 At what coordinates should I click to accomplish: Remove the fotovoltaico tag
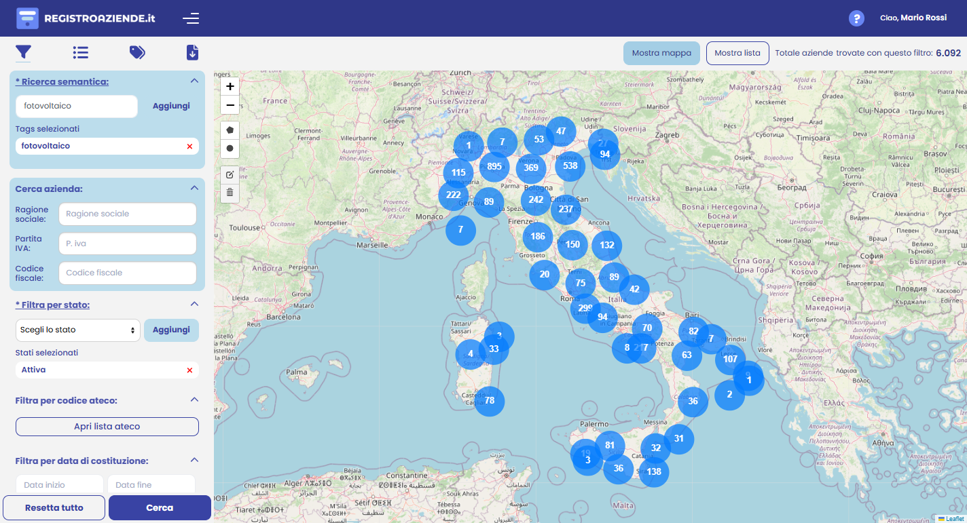189,147
